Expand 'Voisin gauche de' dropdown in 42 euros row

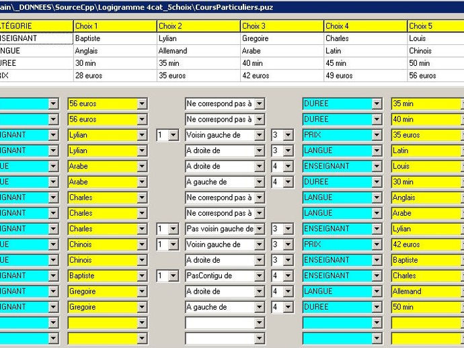tap(260, 245)
